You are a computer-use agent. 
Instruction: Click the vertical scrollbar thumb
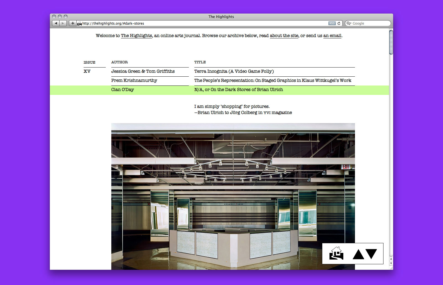coord(391,42)
